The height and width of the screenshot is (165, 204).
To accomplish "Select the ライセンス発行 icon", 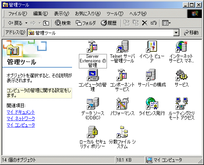I will 152,103.
